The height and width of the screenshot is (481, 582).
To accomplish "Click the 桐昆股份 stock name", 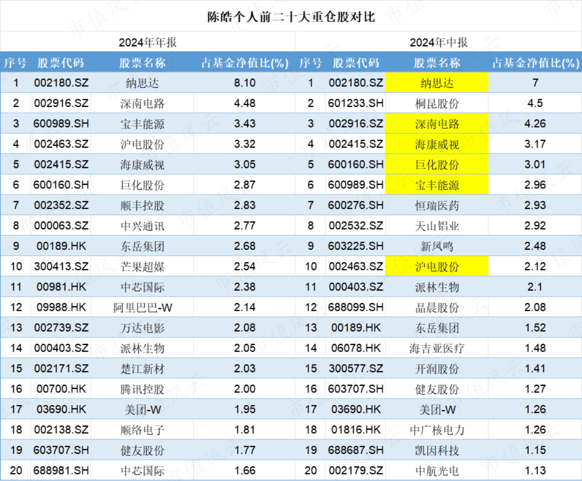I will 437,103.
